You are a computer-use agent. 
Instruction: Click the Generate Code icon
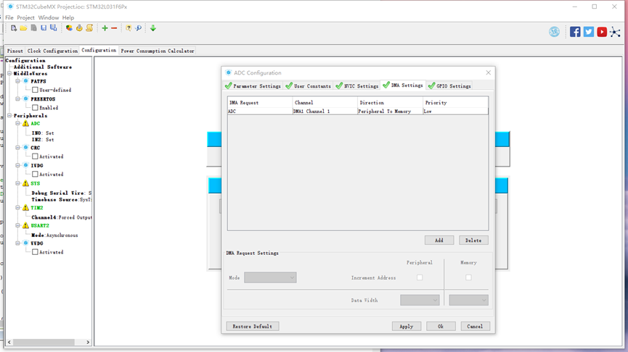tap(79, 28)
